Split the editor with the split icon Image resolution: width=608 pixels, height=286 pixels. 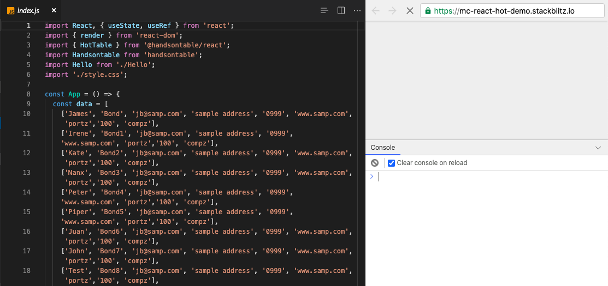(x=341, y=10)
